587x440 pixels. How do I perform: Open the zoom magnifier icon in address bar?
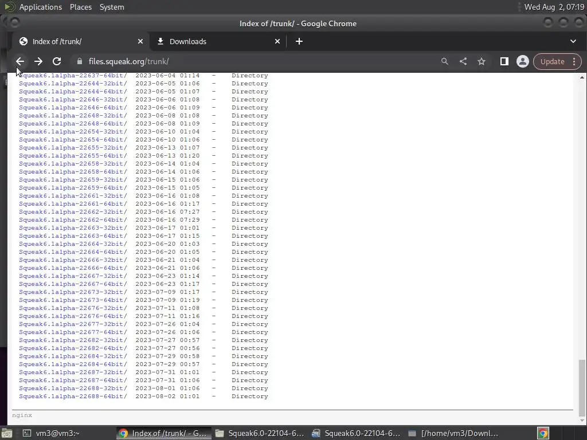[x=444, y=61]
